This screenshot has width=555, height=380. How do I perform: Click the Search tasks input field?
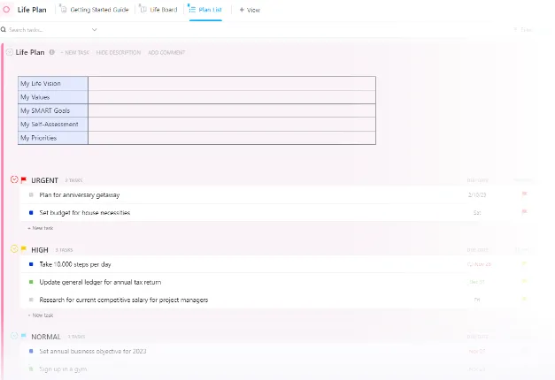click(46, 30)
